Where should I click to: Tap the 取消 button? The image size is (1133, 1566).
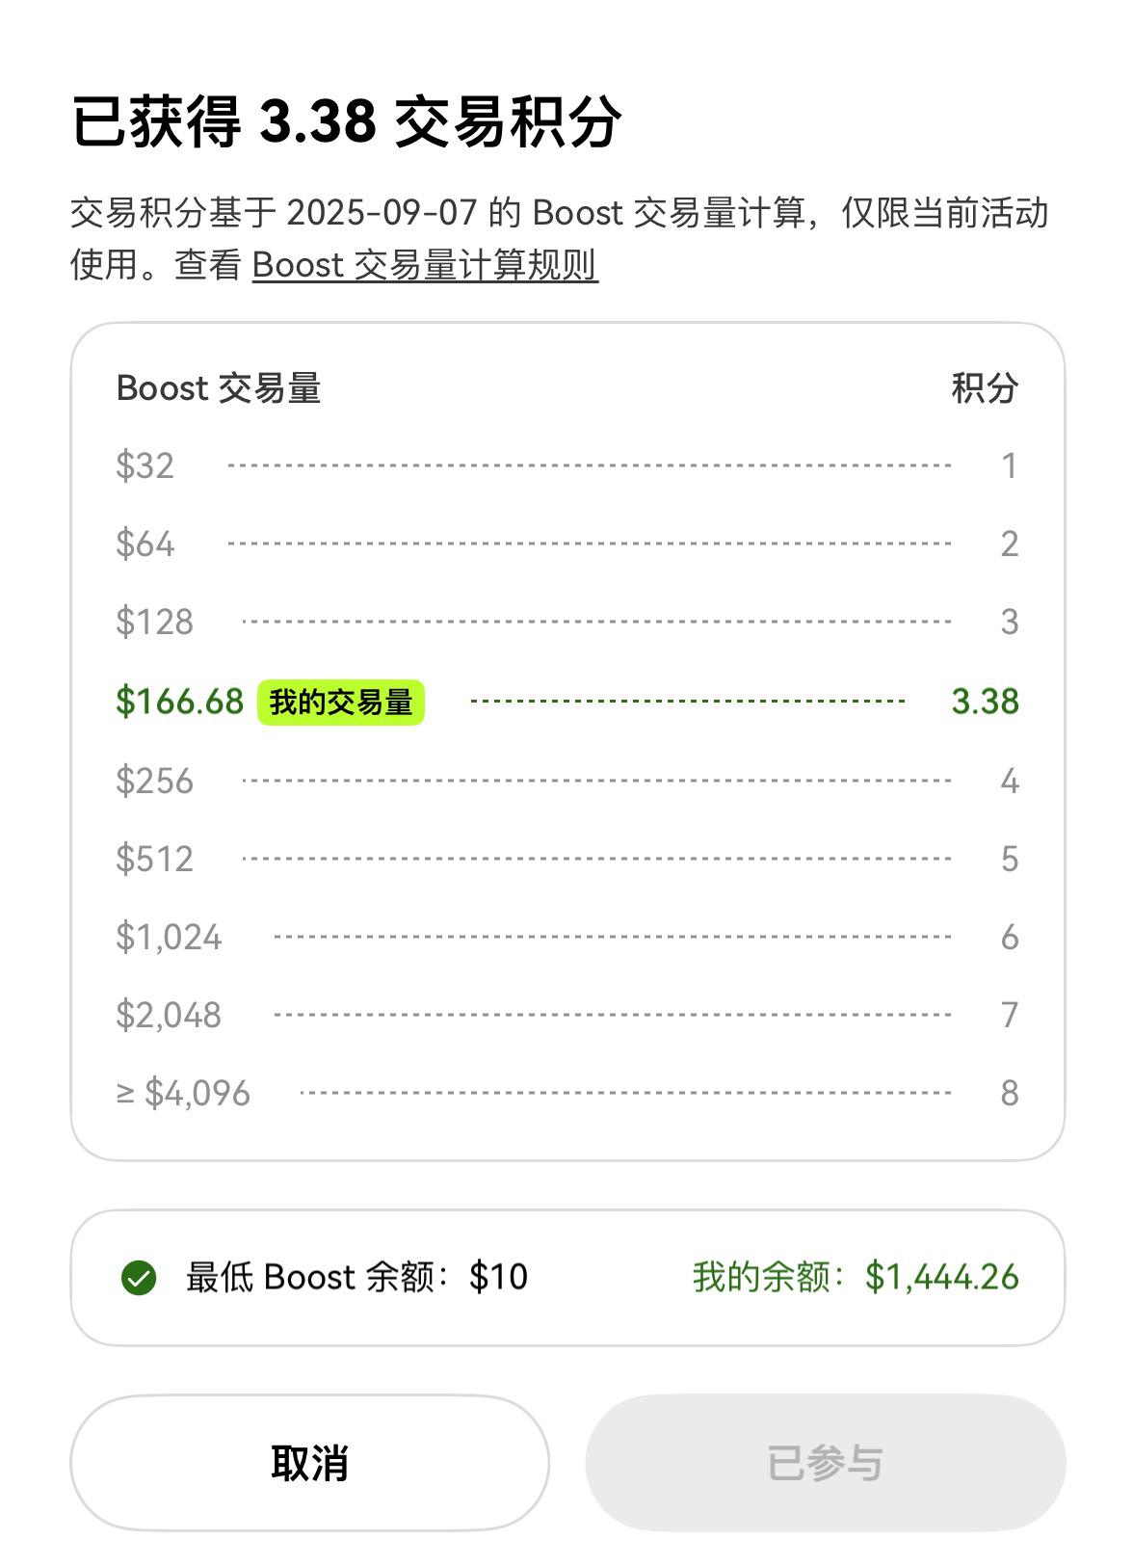point(310,1463)
